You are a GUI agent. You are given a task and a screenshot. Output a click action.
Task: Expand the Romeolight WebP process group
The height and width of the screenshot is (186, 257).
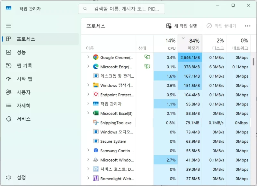click(x=88, y=178)
